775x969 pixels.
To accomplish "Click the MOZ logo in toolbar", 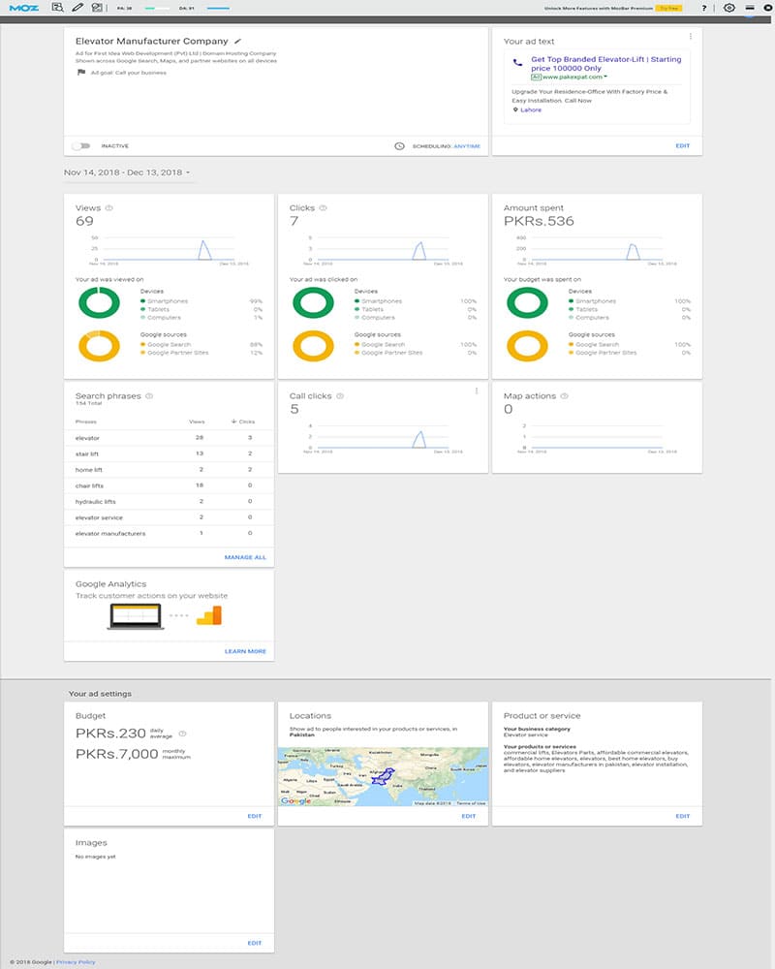I will tap(24, 8).
